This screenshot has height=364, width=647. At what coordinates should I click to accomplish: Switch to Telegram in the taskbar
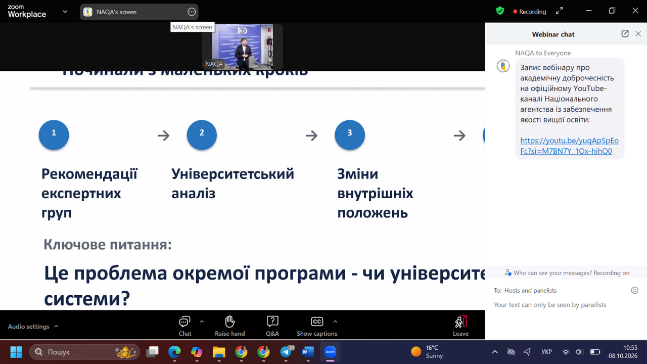[x=286, y=352]
